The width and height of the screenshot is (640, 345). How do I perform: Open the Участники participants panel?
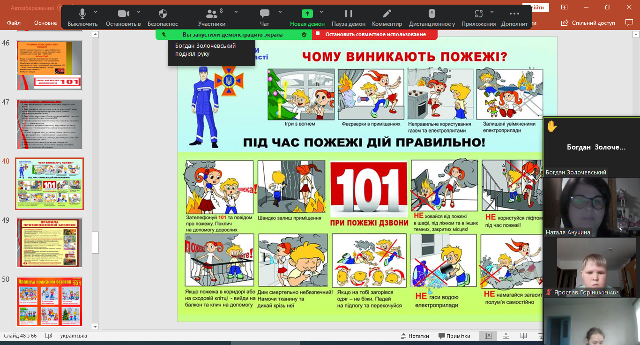click(212, 17)
